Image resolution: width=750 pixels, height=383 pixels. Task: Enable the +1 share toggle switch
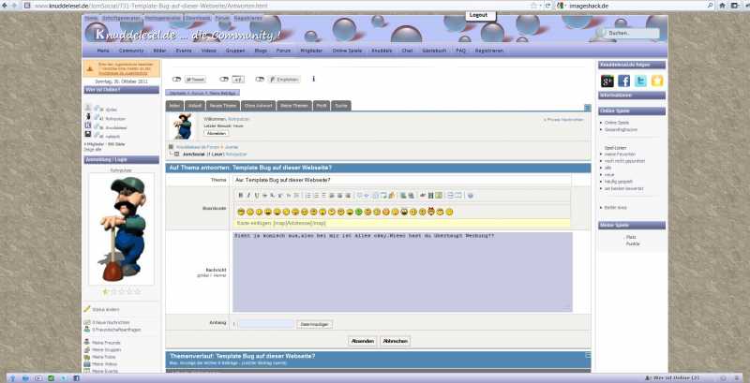[224, 80]
